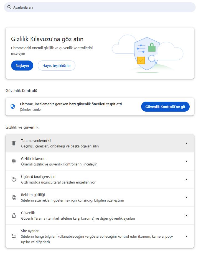Expand the Üçüncü taraf çerezleri chevron

(186, 179)
